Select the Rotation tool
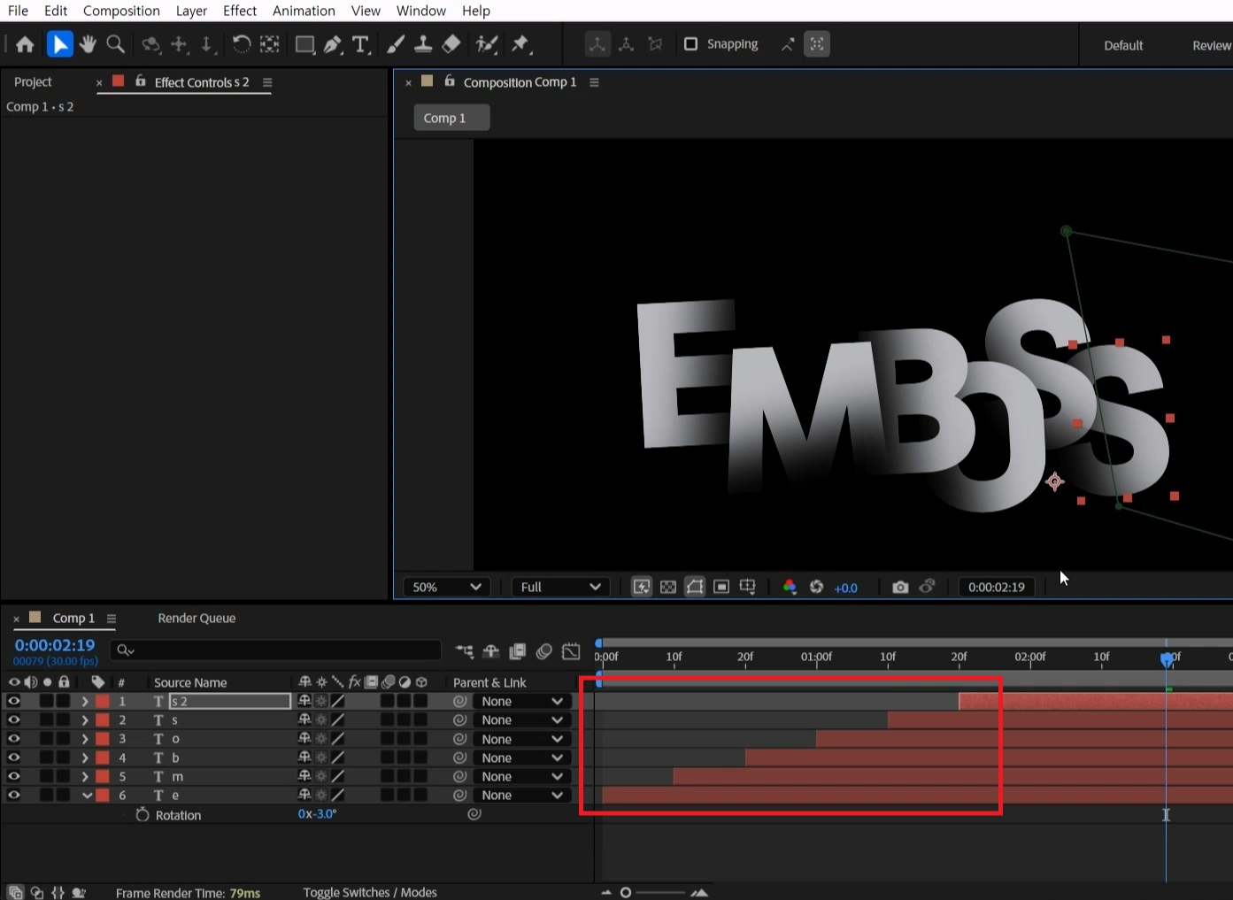The image size is (1233, 900). 241,44
